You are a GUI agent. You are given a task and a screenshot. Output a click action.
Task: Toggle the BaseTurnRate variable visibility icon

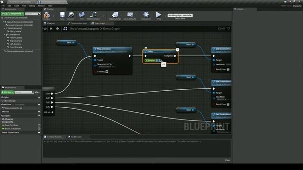(39, 125)
